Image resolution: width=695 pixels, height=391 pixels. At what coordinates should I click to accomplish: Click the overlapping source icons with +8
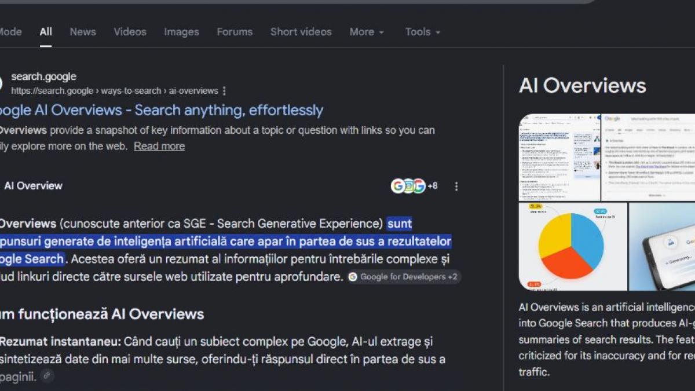point(414,186)
